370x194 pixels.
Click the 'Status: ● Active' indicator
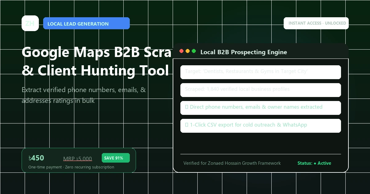coord(314,163)
